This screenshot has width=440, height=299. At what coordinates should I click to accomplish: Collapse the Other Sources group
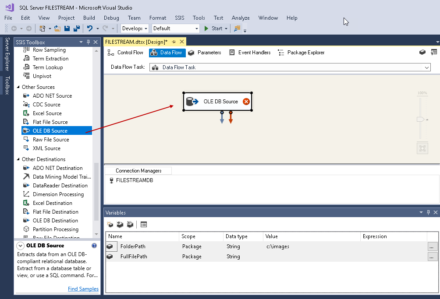tap(18, 87)
